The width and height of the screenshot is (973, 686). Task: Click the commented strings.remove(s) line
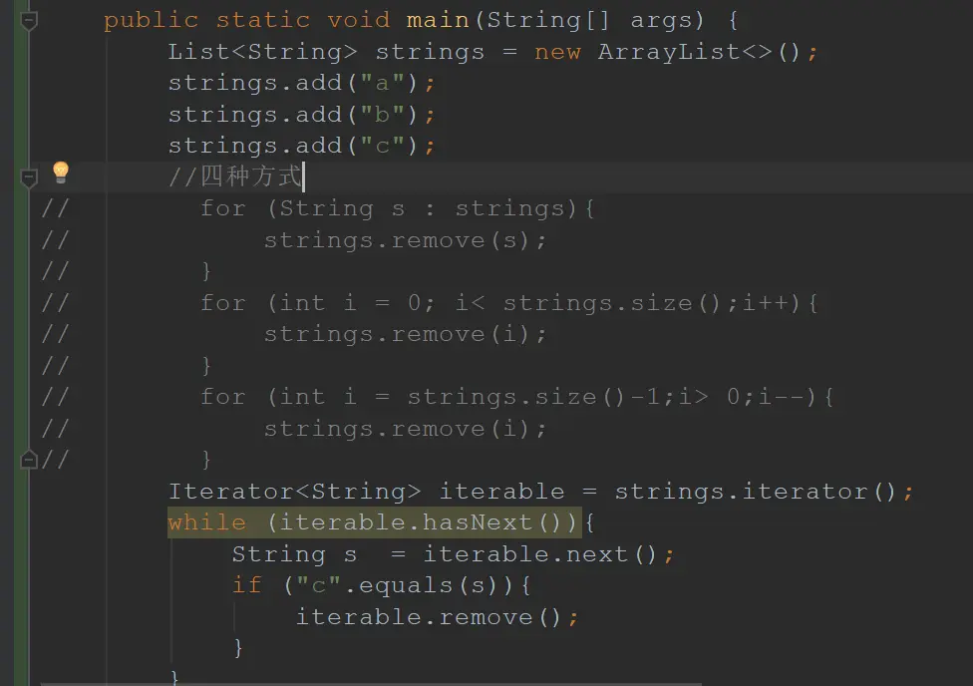click(x=405, y=240)
